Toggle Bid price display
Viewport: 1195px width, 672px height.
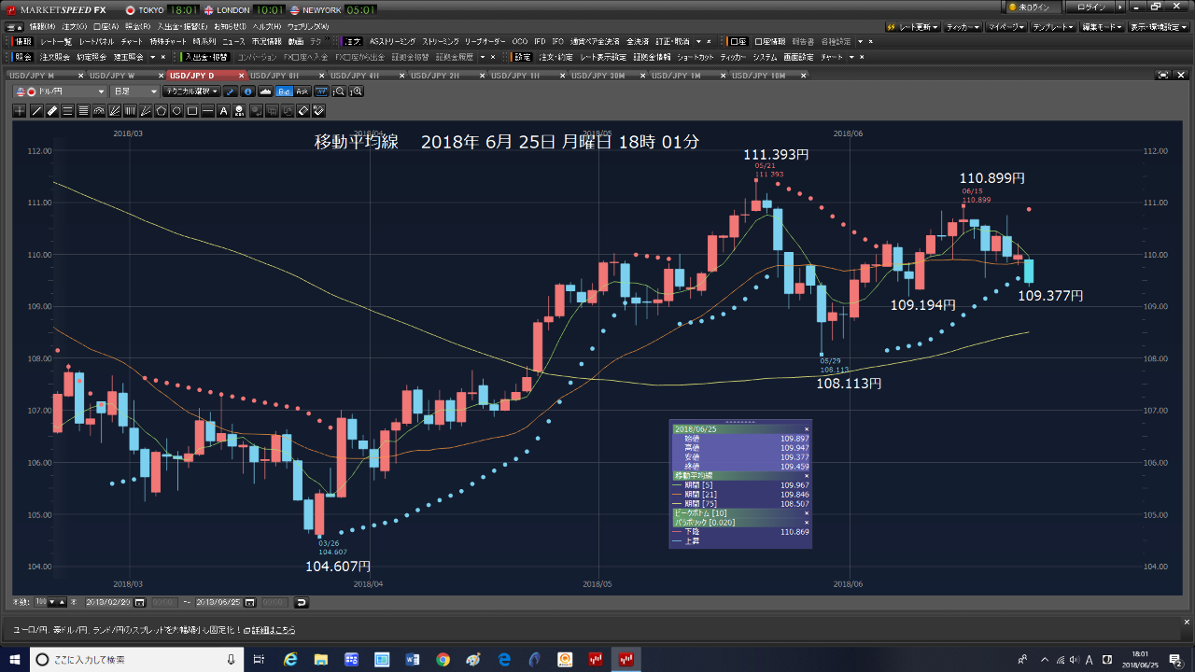(285, 91)
